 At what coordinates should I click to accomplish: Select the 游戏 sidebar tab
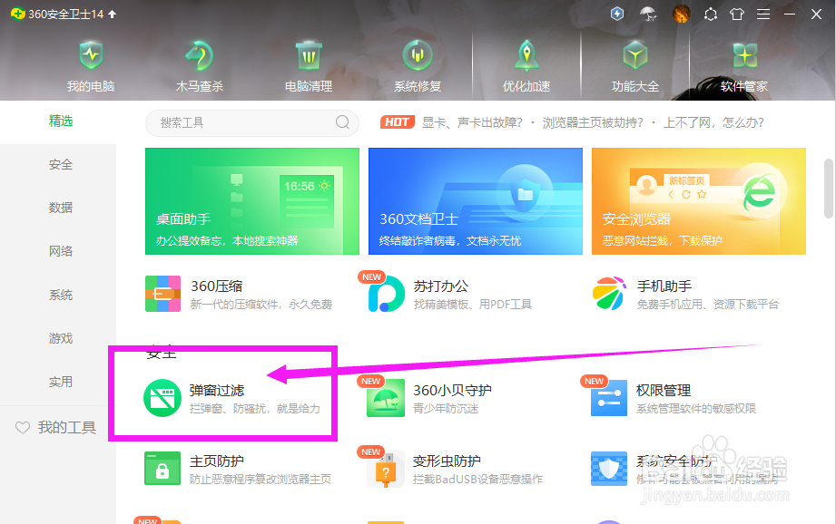(60, 338)
